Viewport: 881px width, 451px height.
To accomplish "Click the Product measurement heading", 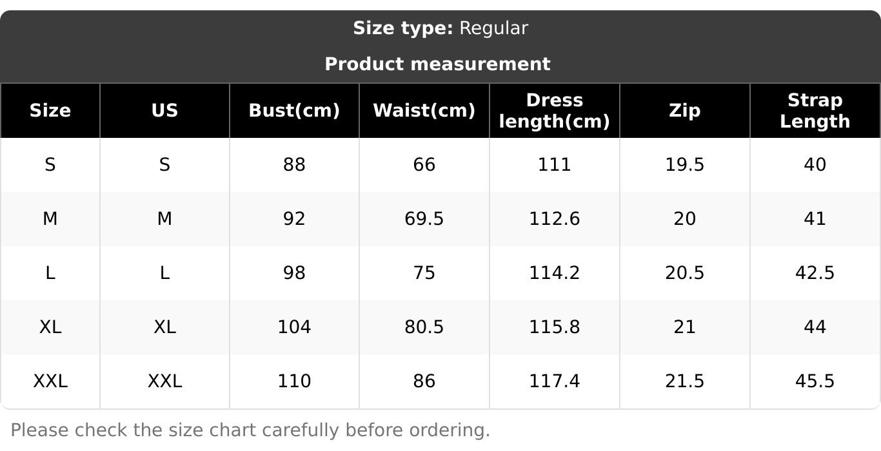I will [437, 64].
